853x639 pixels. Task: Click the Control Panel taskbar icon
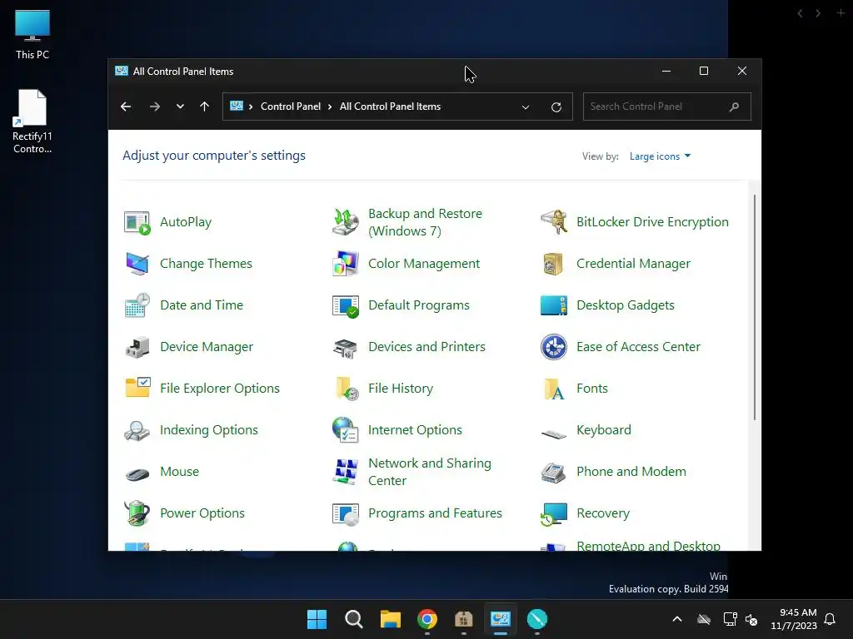point(500,619)
